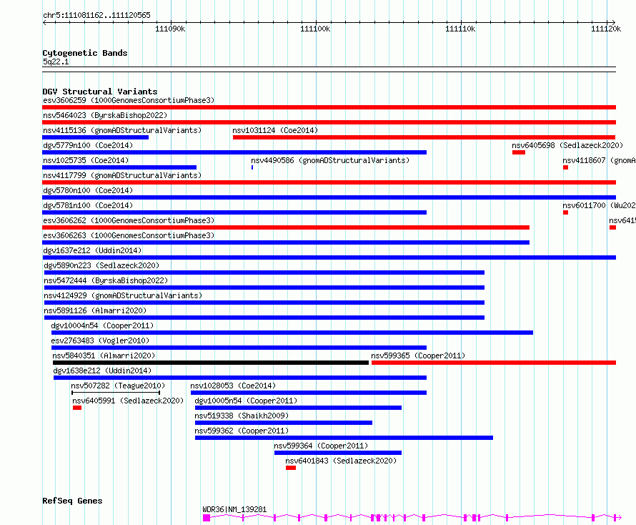Select the nsv5472444 (ByrskaBishop2022) label
Image resolution: width=636 pixels, height=525 pixels.
coord(106,280)
